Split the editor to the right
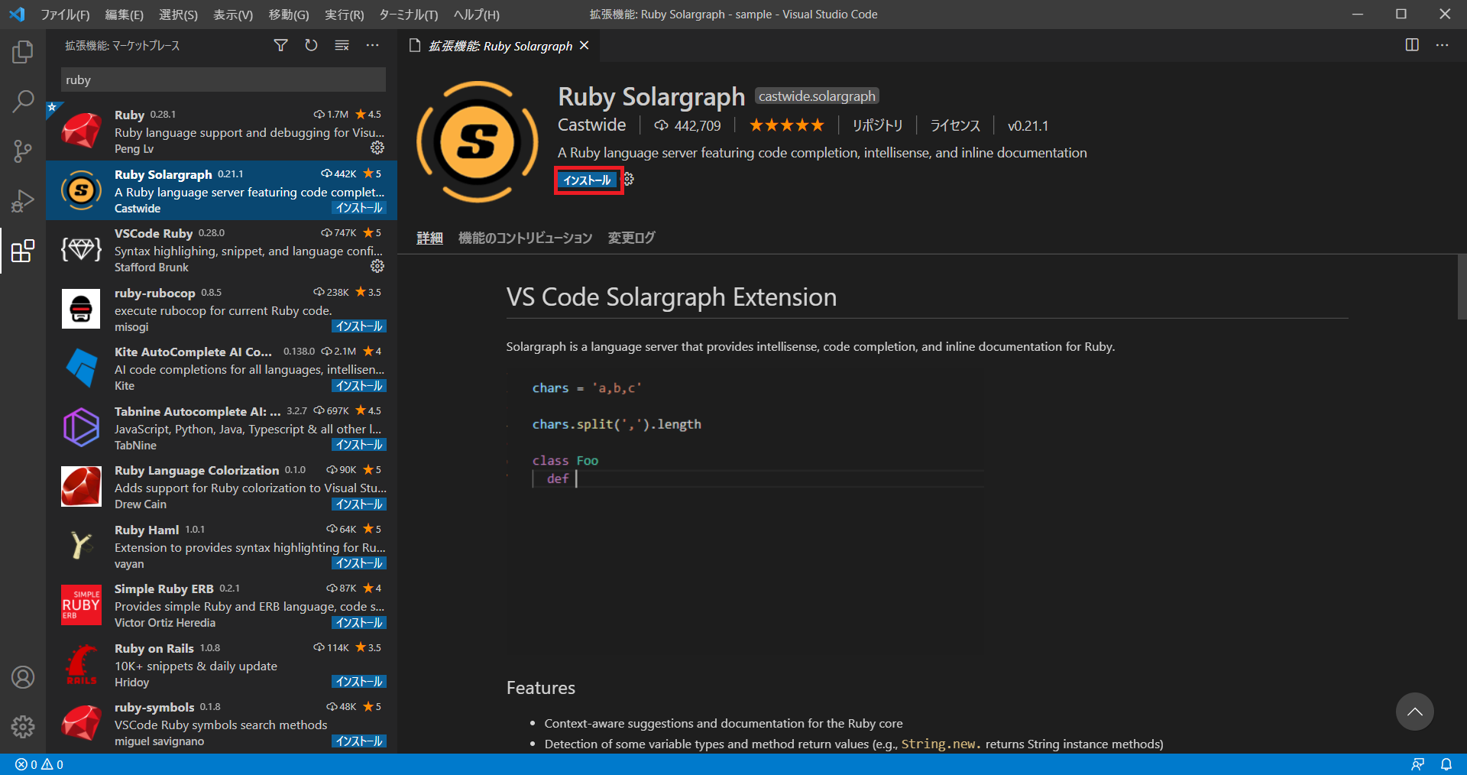This screenshot has width=1467, height=775. (1412, 45)
